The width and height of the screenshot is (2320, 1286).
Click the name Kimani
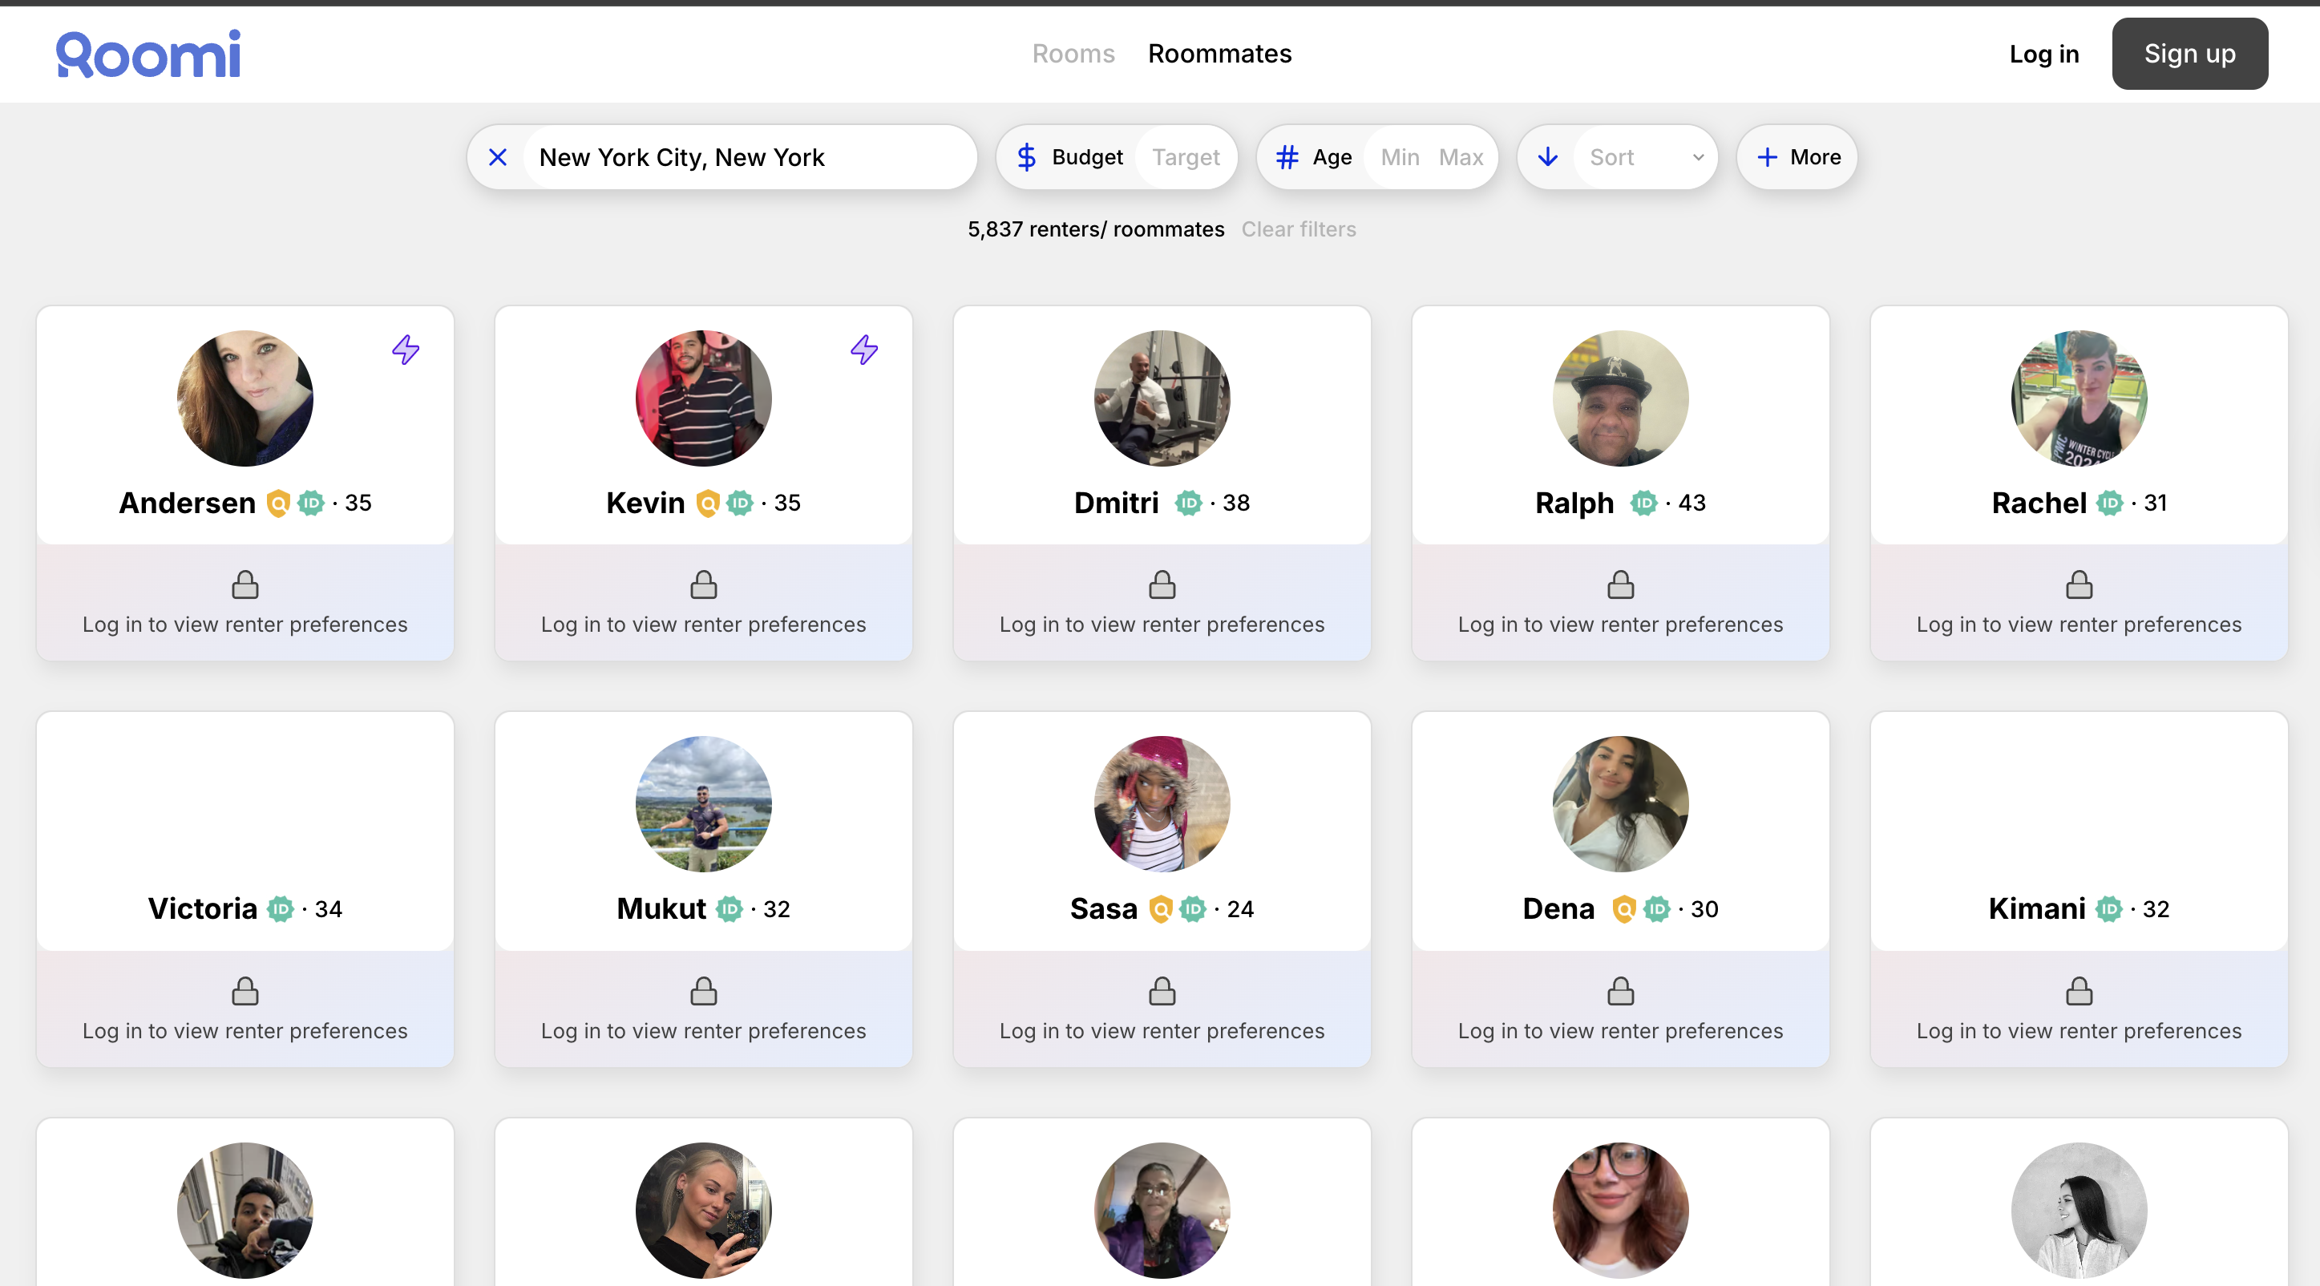pos(2036,908)
